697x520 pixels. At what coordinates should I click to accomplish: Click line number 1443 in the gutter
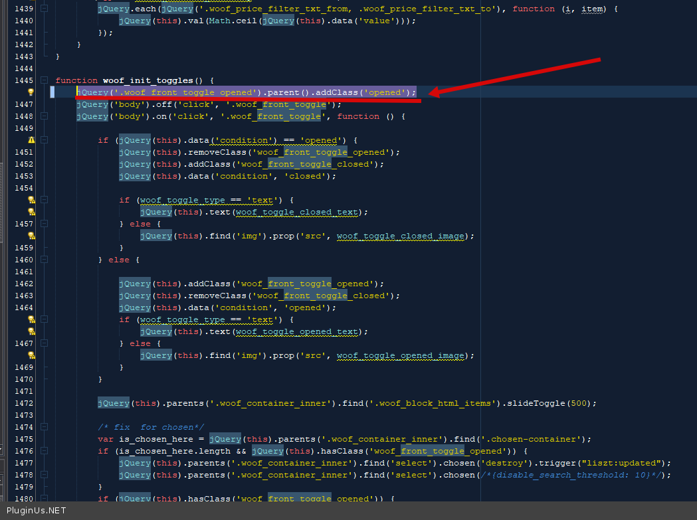23,56
